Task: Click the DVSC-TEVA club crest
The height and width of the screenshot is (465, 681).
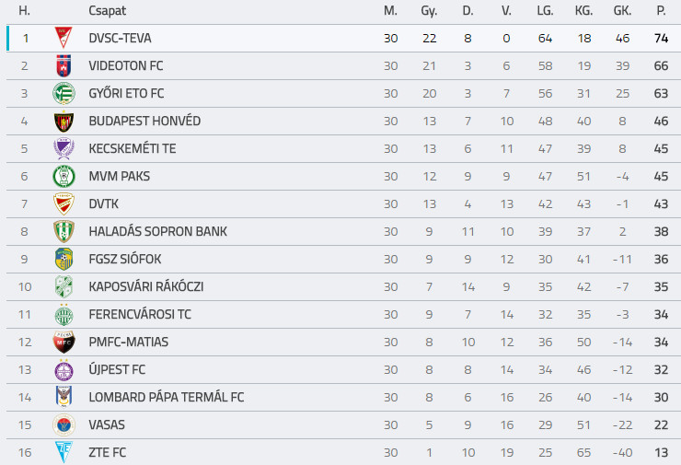Action: (x=63, y=39)
